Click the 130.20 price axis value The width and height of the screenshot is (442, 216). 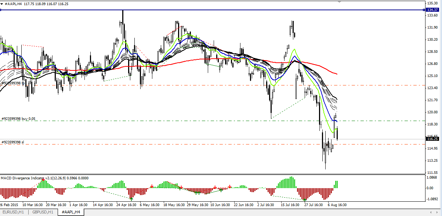[432, 40]
